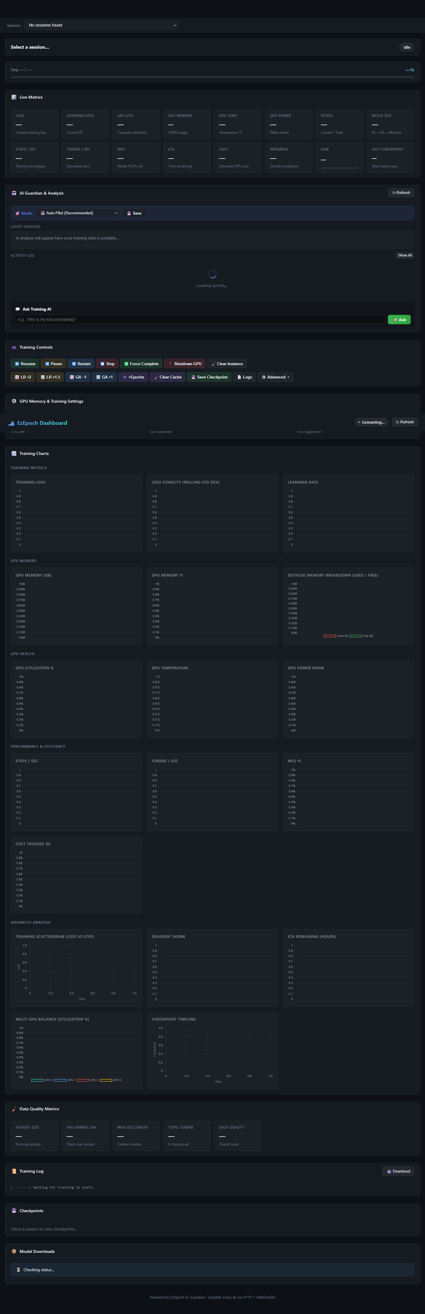Click the Data Quality overall score card
The width and height of the screenshot is (425, 1314).
point(238,1135)
